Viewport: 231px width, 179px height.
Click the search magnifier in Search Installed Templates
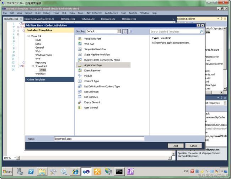(x=201, y=32)
